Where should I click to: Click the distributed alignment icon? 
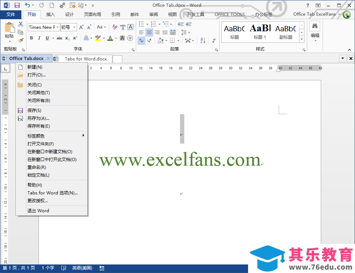click(x=173, y=32)
